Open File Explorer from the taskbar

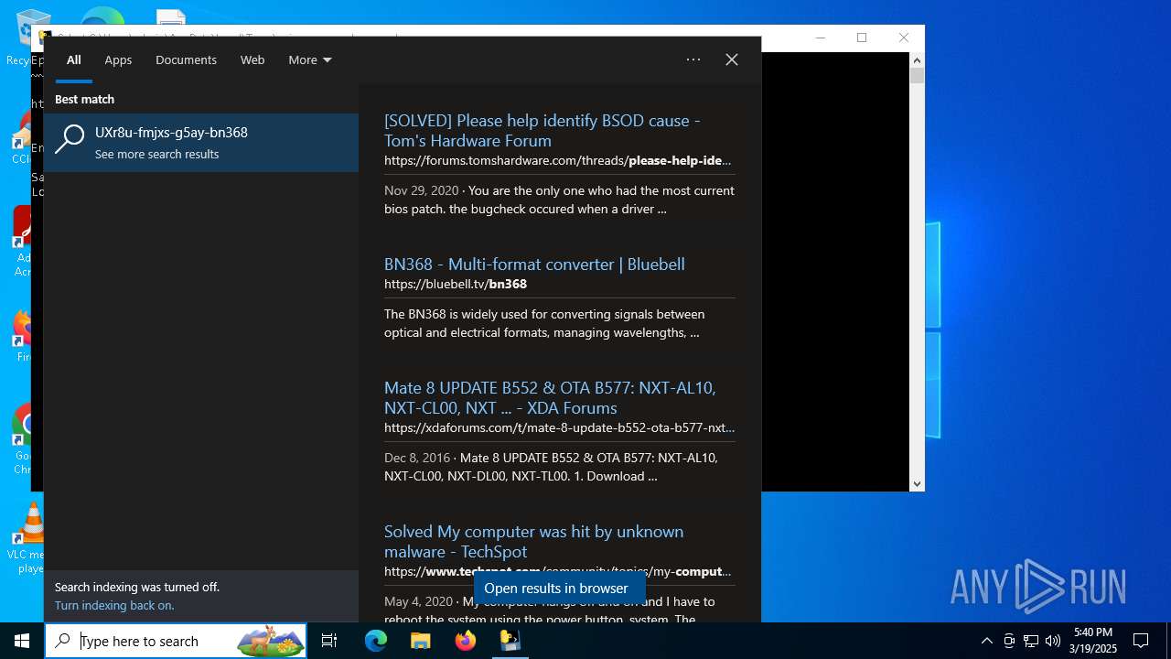pos(420,641)
